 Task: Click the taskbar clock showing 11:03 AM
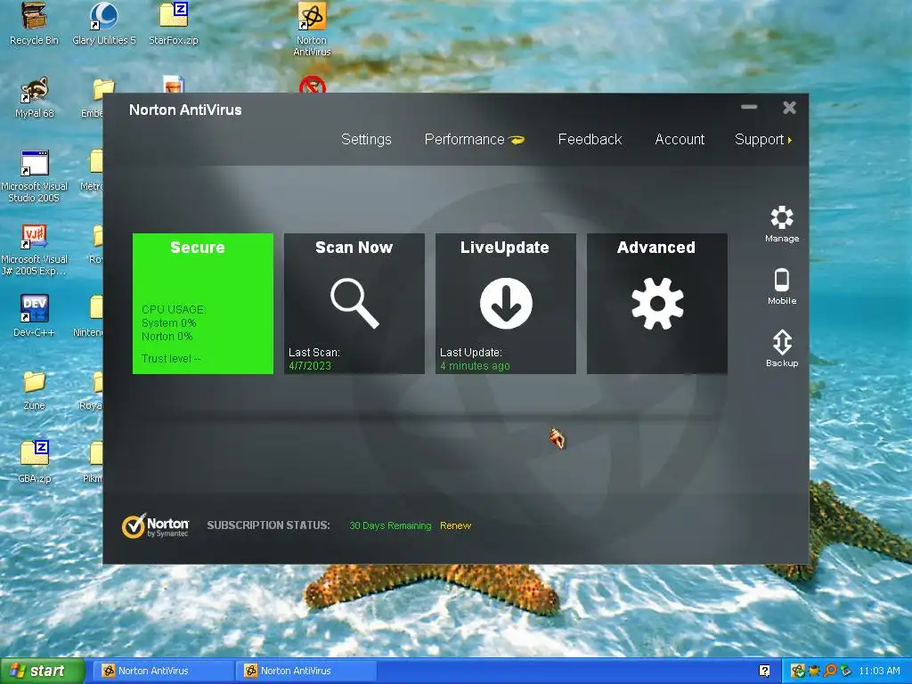[x=879, y=671]
